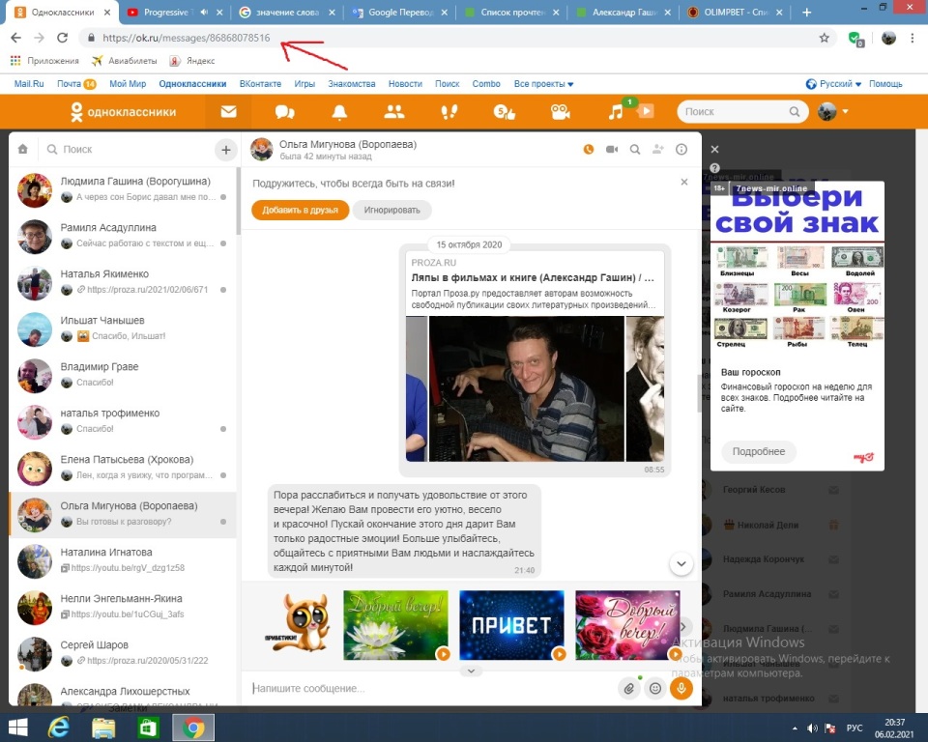This screenshot has height=742, width=928.
Task: Start a new chat with plus button
Action: coord(225,150)
